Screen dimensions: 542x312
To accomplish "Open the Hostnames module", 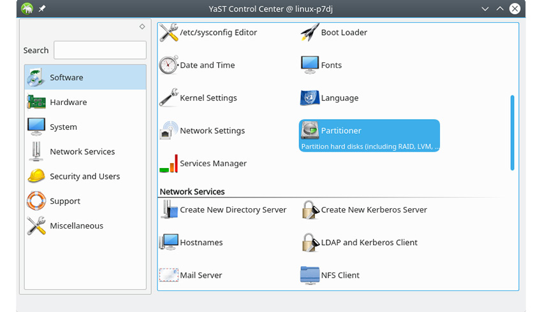I will click(x=200, y=243).
